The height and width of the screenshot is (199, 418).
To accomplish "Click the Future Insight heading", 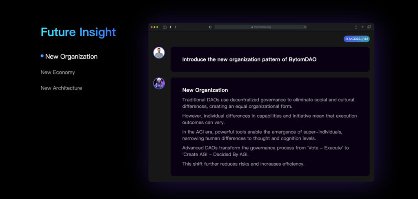I will (x=78, y=32).
